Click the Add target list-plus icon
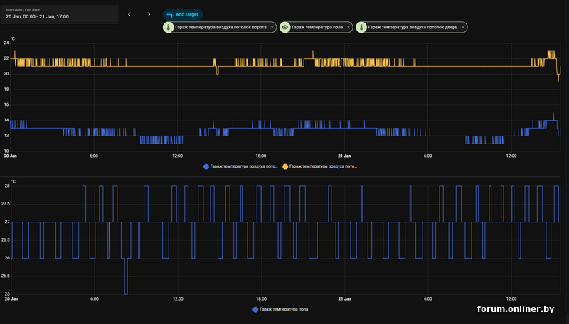The image size is (569, 324). click(x=170, y=14)
